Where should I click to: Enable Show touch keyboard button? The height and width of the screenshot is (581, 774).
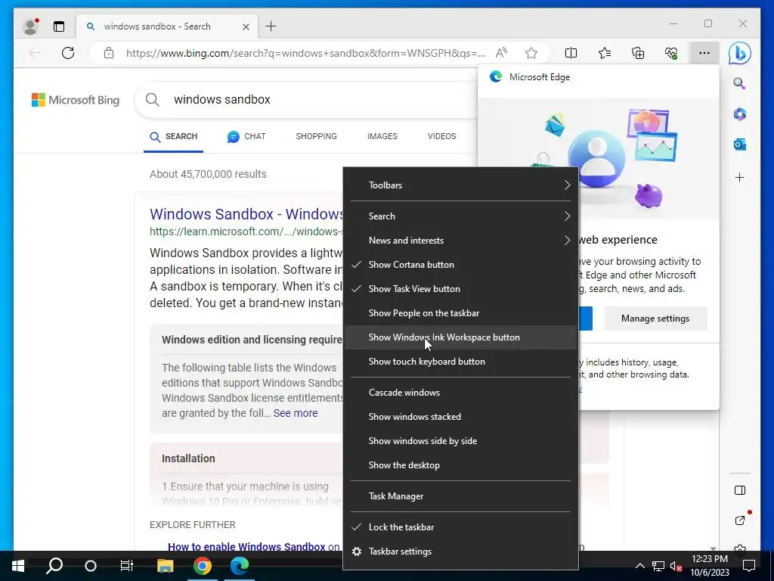[x=460, y=362]
